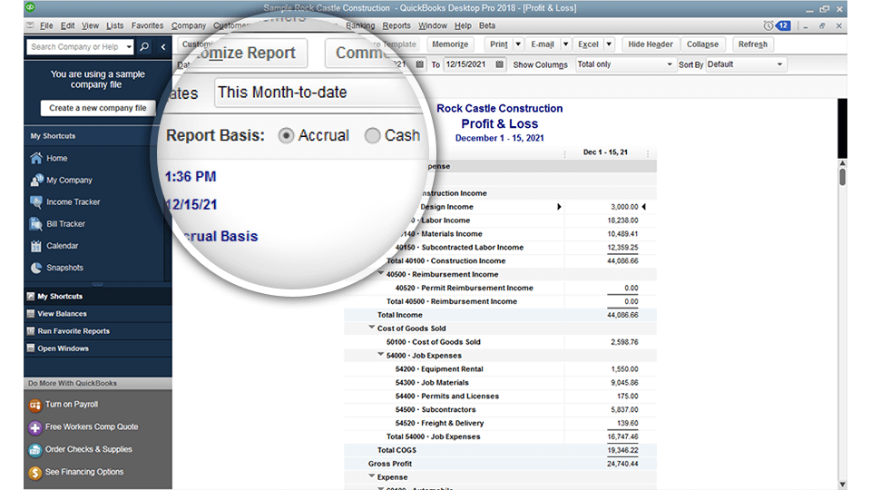This screenshot has height=490, width=871.
Task: Open the From date calendar picker icon
Action: tap(419, 64)
